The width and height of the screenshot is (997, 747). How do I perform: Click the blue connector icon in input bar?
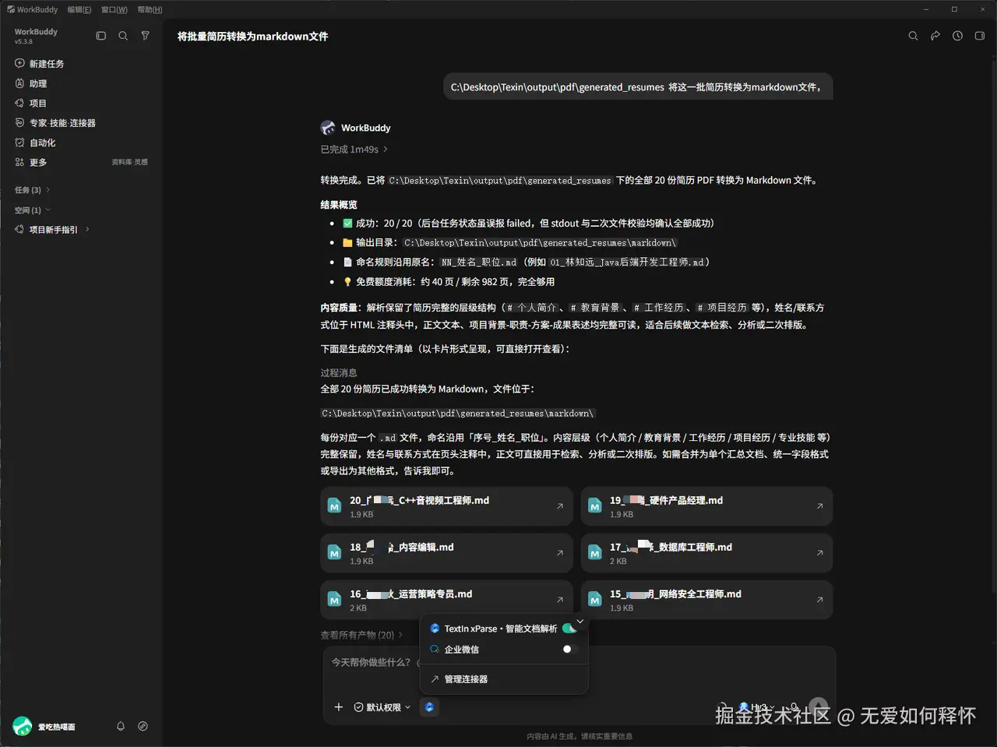(x=429, y=707)
